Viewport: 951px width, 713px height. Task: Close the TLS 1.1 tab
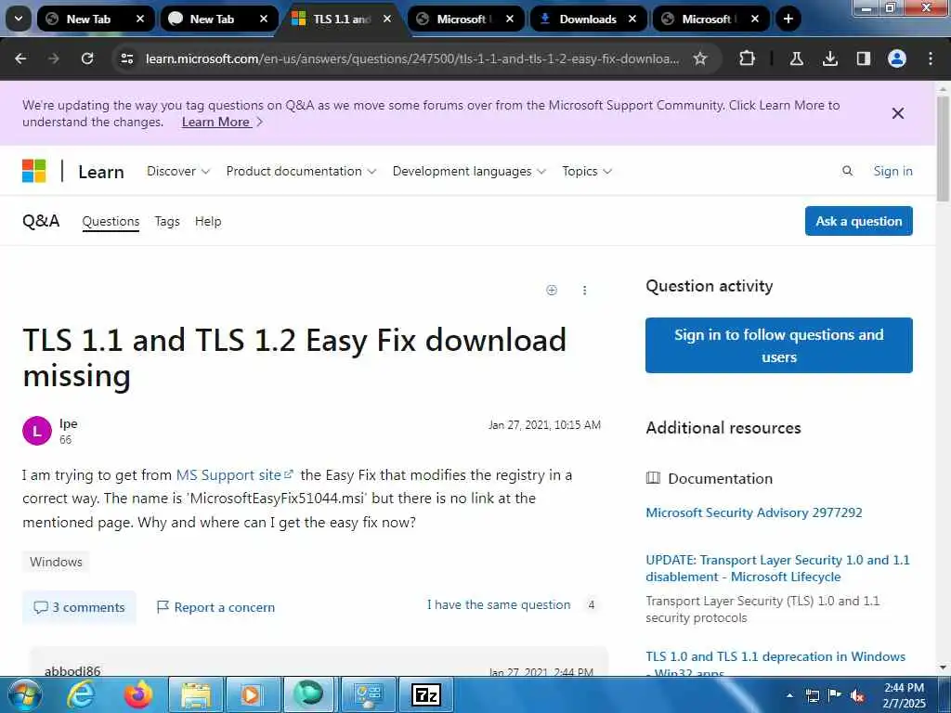coord(387,19)
